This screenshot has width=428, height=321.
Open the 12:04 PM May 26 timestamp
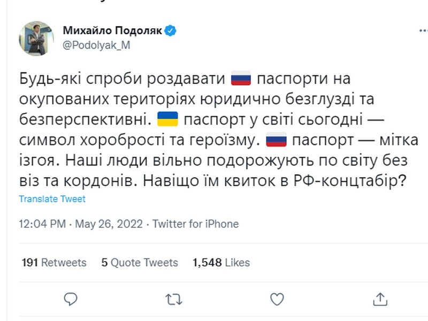(80, 224)
